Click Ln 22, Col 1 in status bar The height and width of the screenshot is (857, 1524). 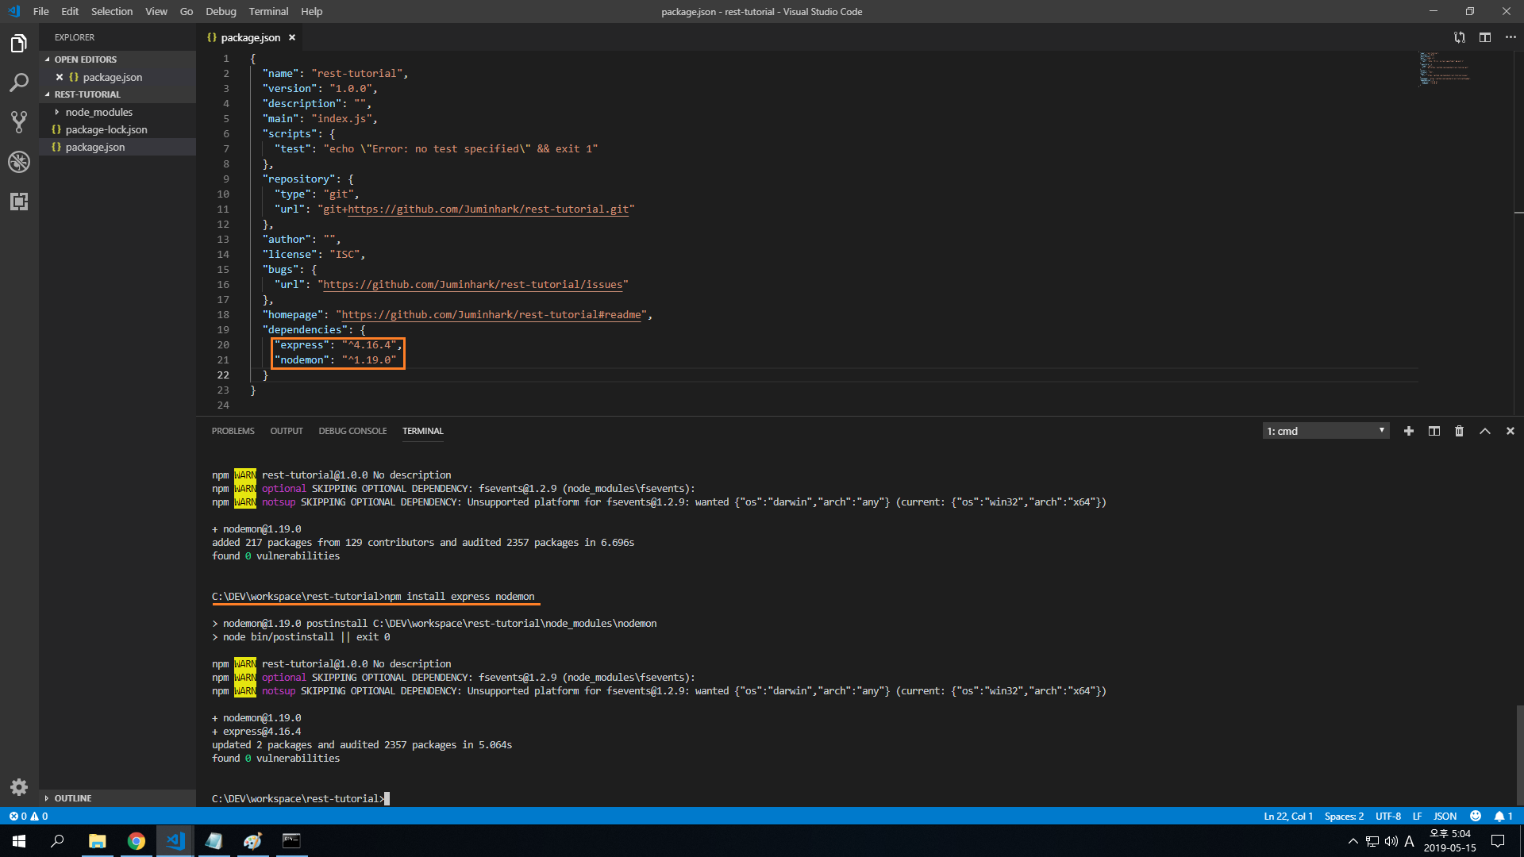tap(1287, 816)
